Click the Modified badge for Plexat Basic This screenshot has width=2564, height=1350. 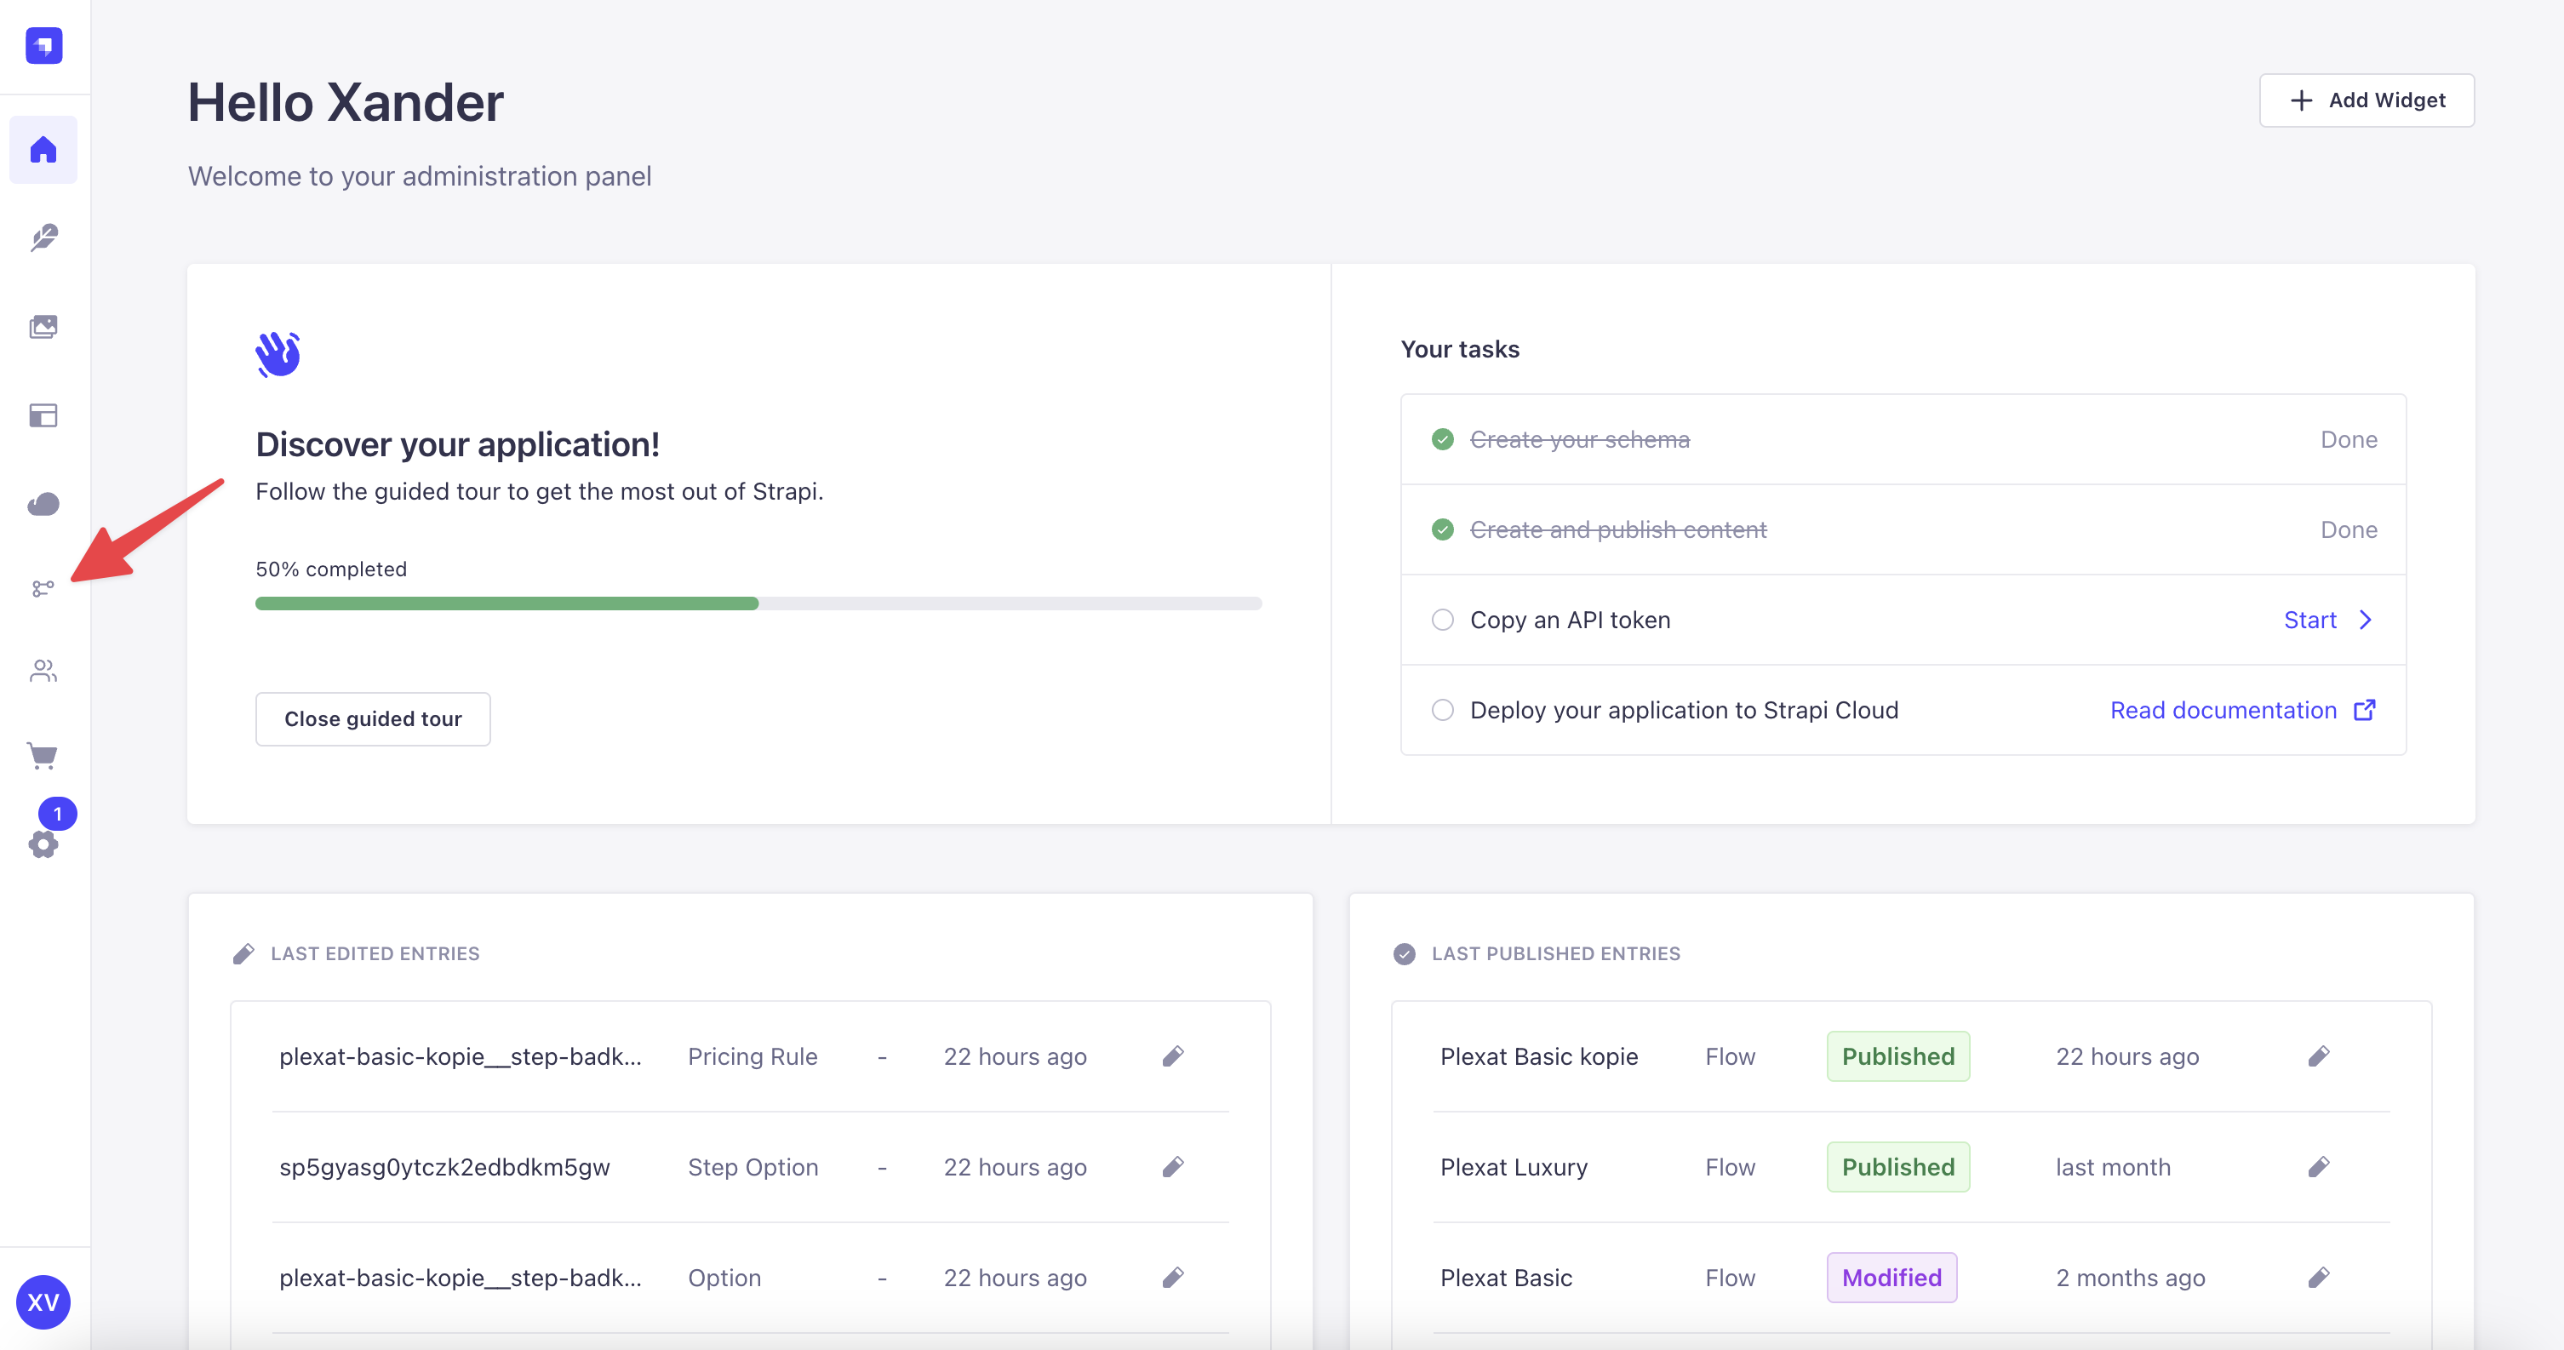point(1892,1278)
